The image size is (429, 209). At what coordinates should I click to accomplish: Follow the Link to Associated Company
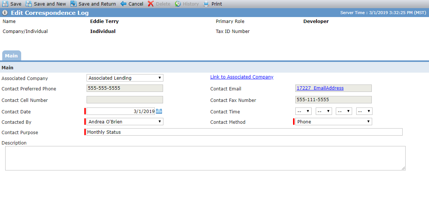[242, 77]
